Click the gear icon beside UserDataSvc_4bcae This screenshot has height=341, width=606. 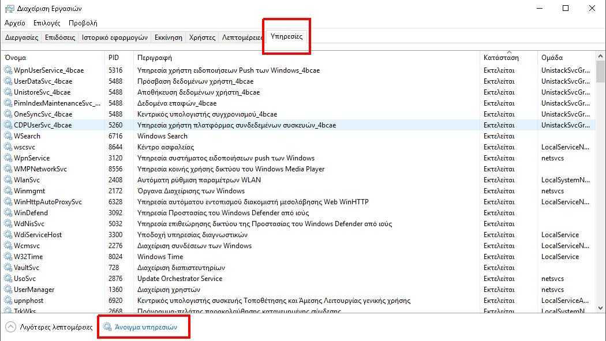(x=8, y=81)
